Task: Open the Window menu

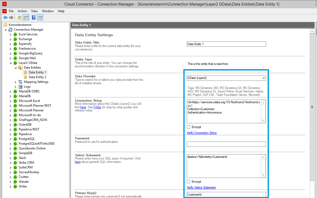Action: tap(48, 11)
